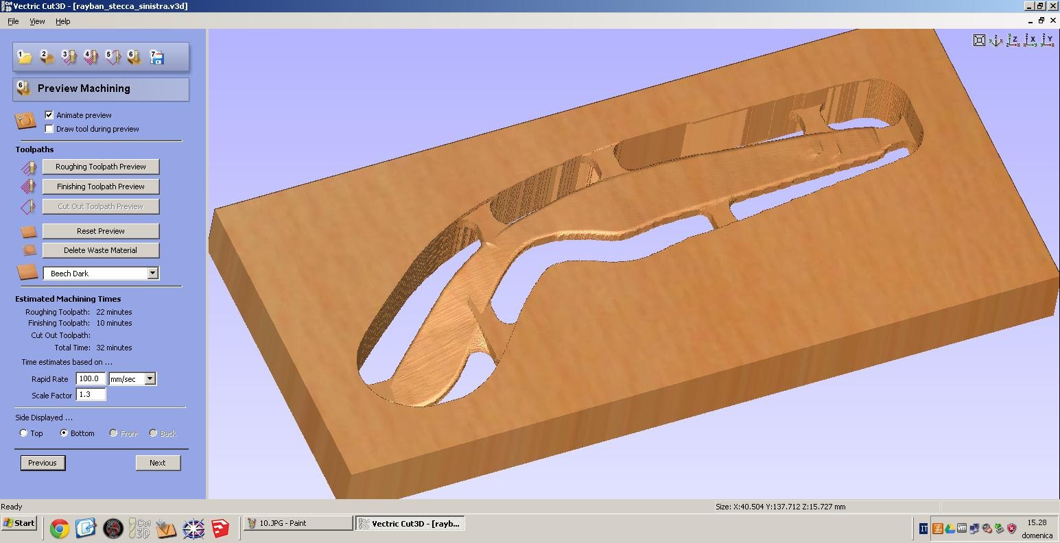Click the Size X:40.504 status text
Image resolution: width=1060 pixels, height=543 pixels.
[780, 507]
